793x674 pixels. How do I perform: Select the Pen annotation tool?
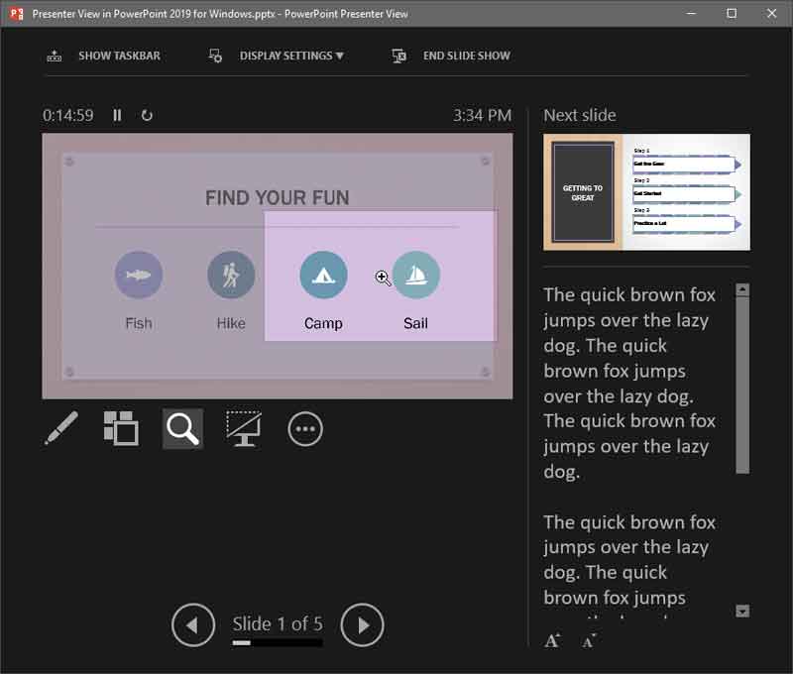[x=60, y=428]
